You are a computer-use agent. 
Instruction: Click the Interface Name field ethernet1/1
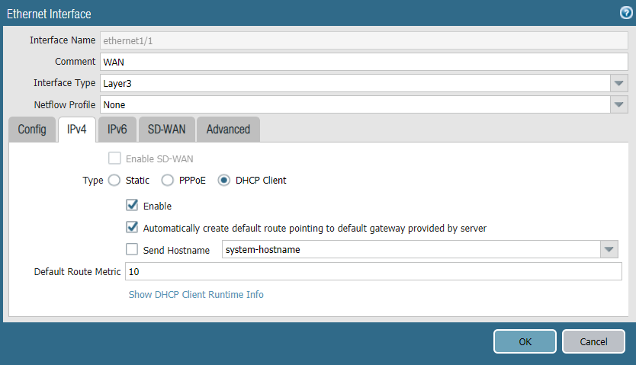tap(364, 40)
